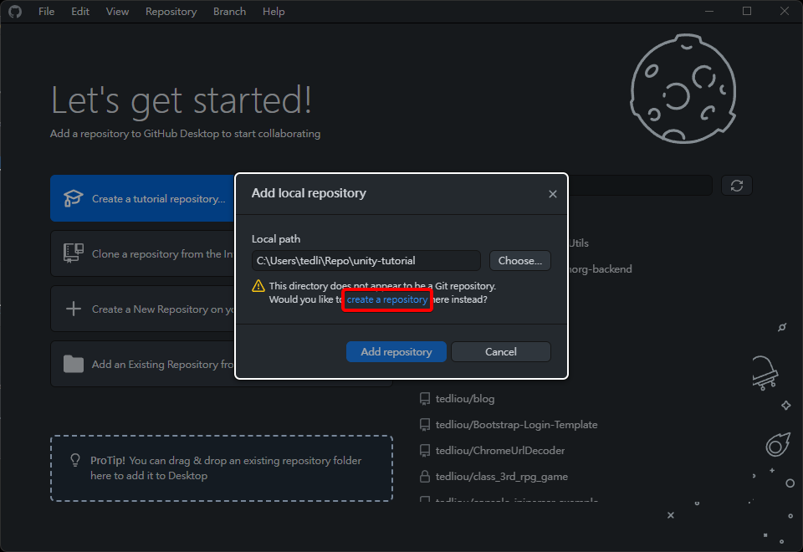
Task: Open the Repository menu
Action: tap(171, 11)
